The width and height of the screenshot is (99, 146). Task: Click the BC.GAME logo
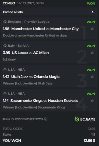click(85, 119)
